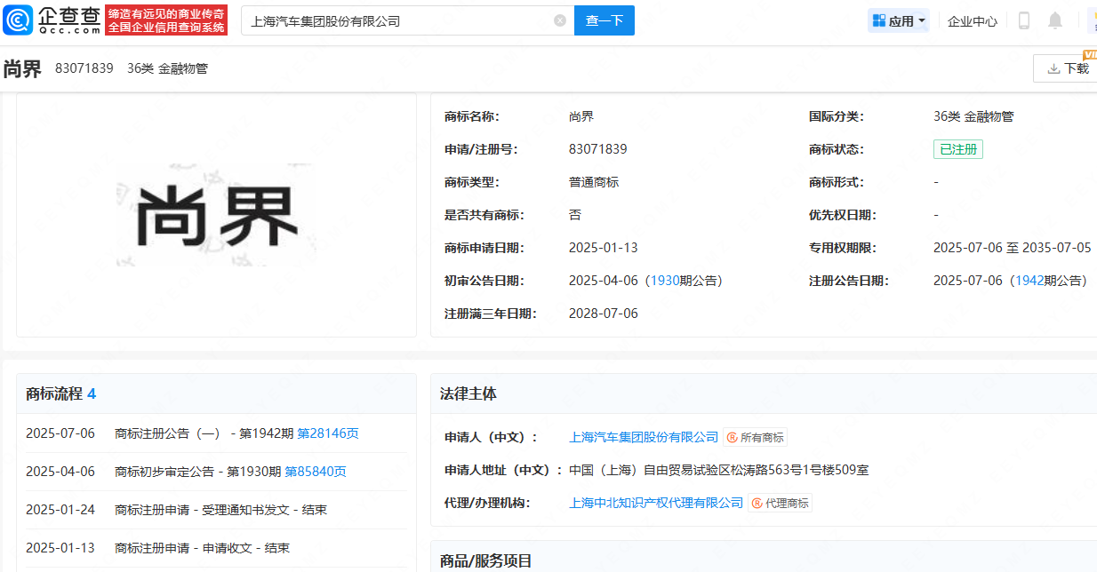
Task: Open applicant link 上海汽车集团股份有限公司
Action: click(x=644, y=437)
